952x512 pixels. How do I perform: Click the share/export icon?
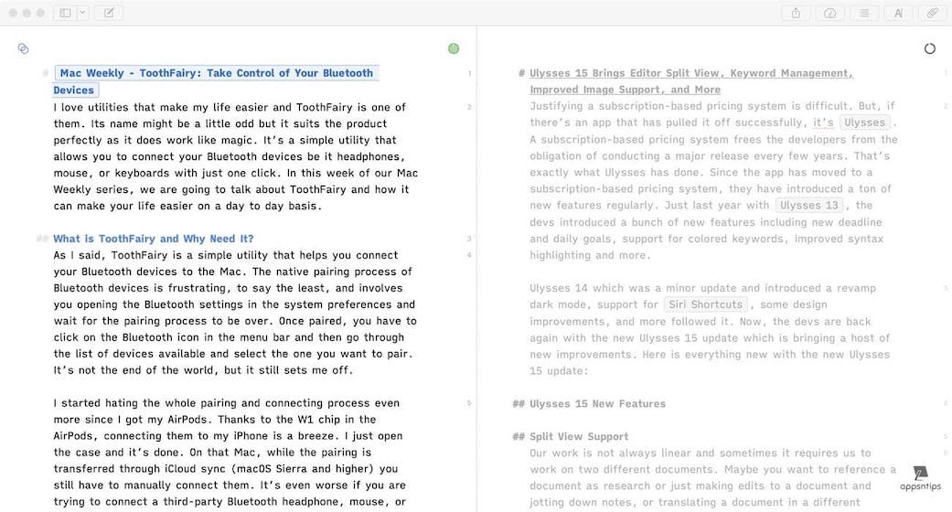click(796, 13)
